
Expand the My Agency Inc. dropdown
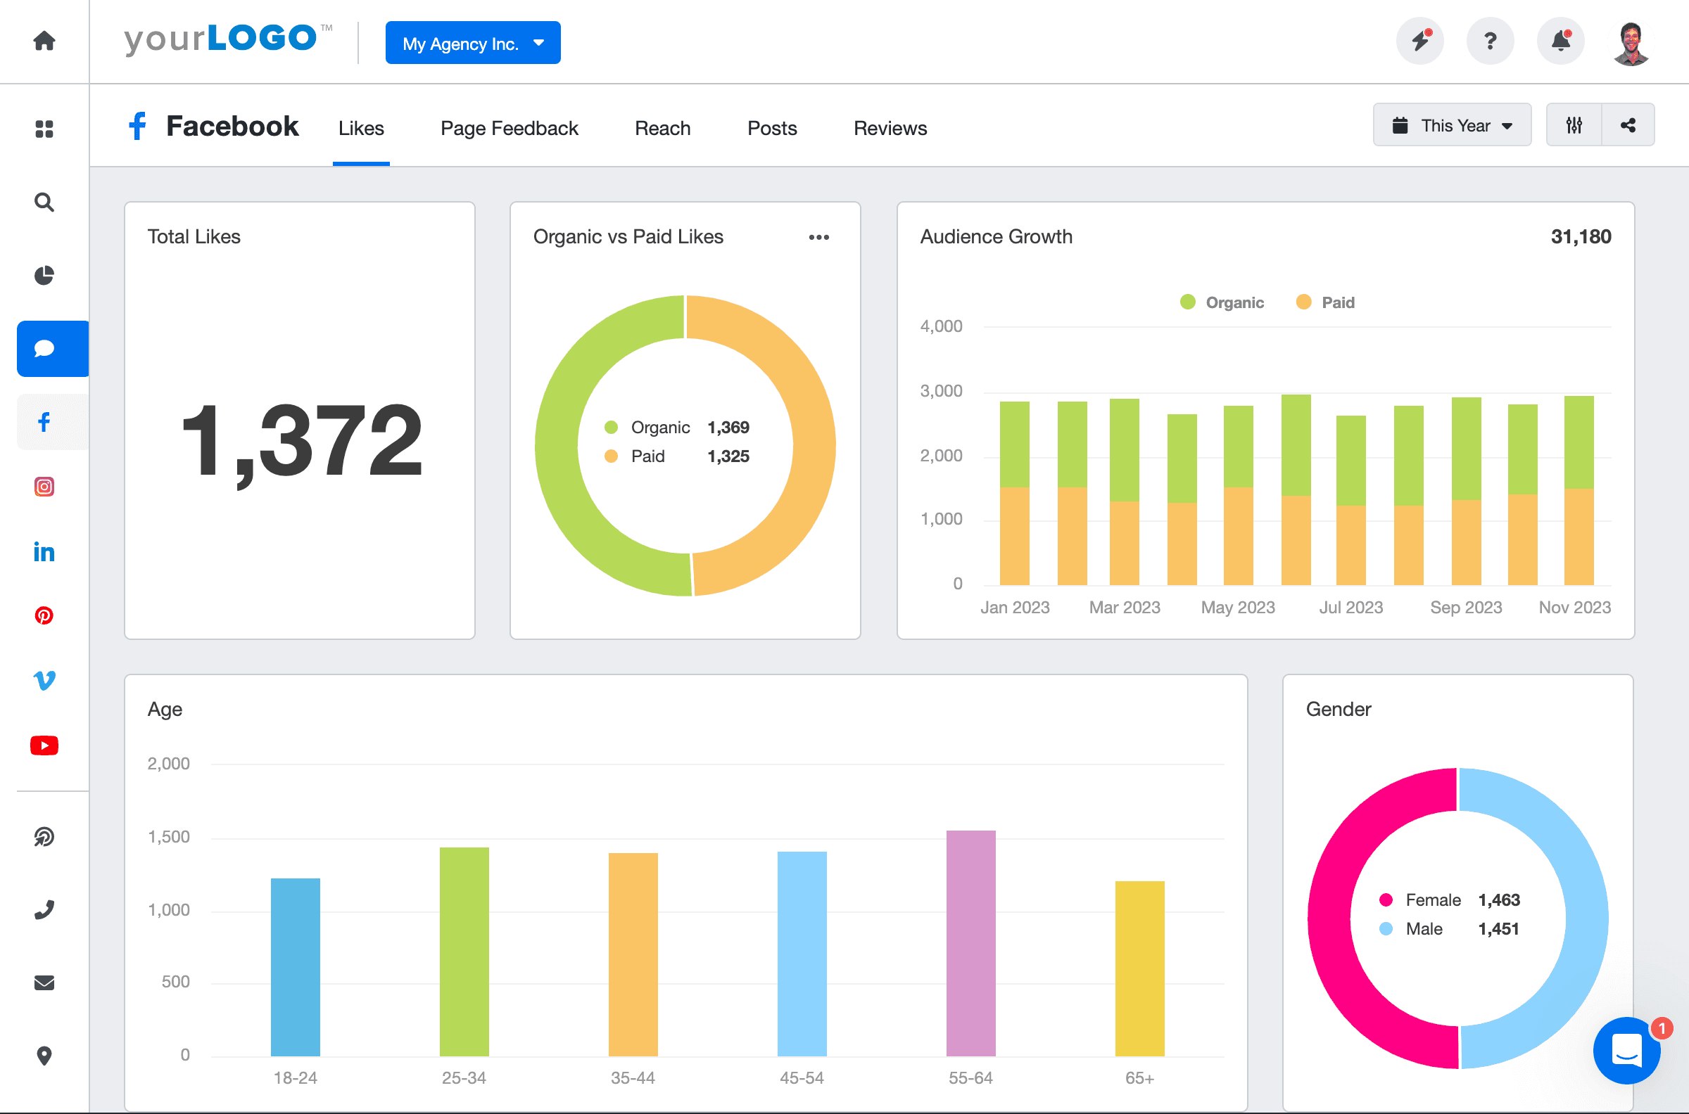click(x=473, y=44)
